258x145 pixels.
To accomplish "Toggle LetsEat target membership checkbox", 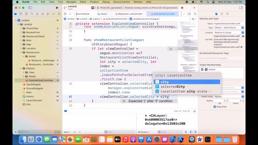I will coord(202,69).
